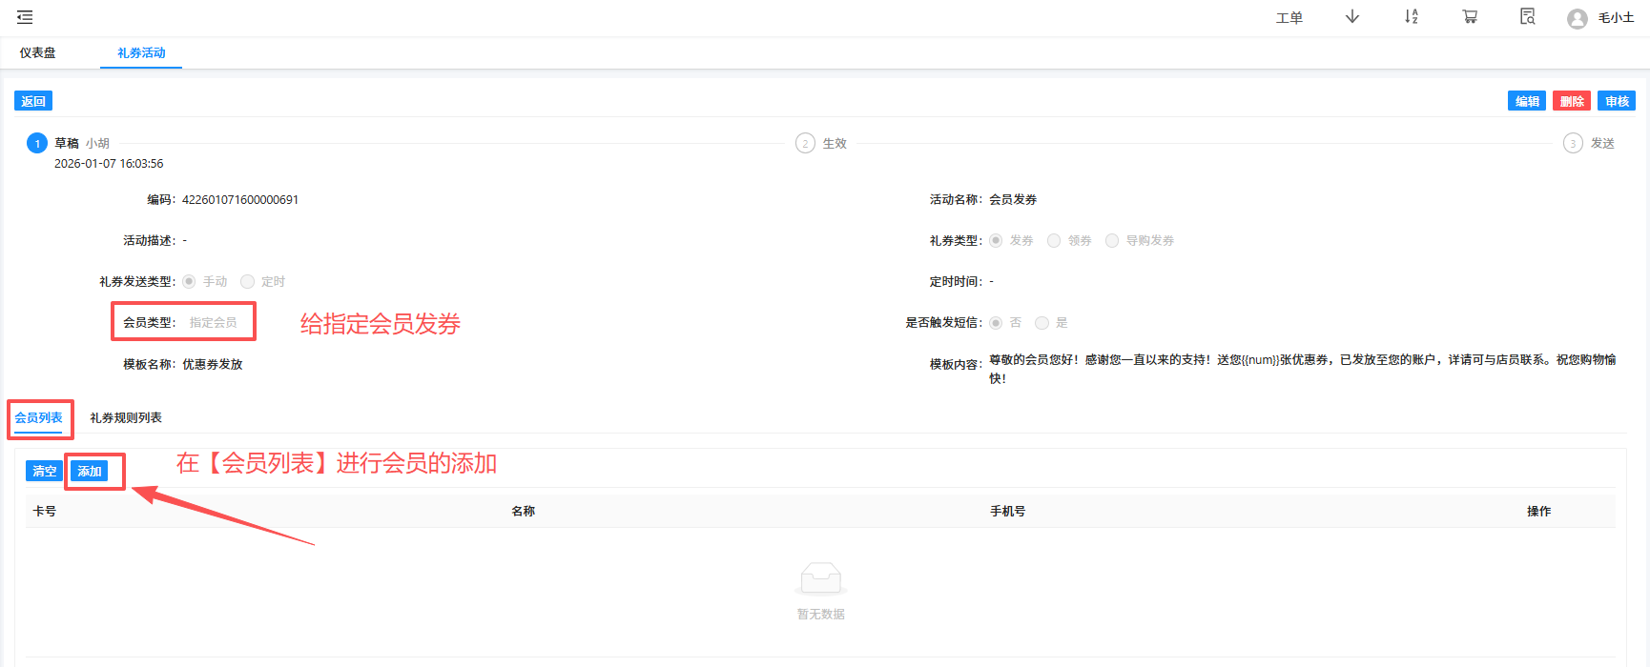1650x667 pixels.
Task: Open the document search icon
Action: point(1527,17)
